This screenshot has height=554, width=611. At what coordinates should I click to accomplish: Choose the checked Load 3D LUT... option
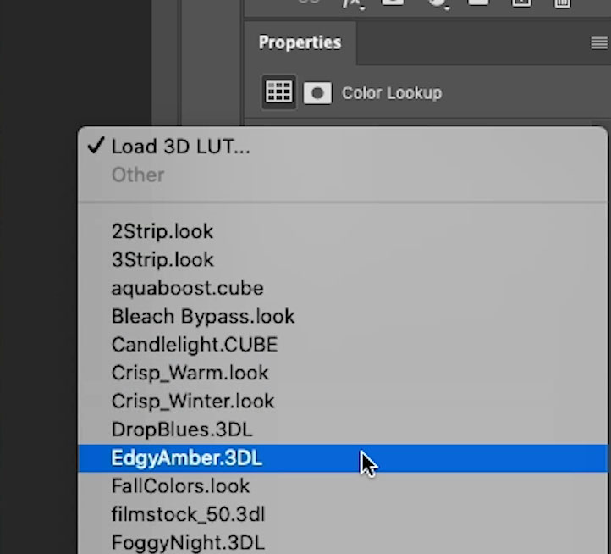(x=180, y=147)
